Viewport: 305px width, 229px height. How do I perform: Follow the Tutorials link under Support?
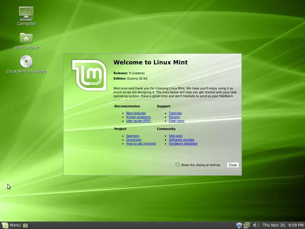[x=175, y=113]
